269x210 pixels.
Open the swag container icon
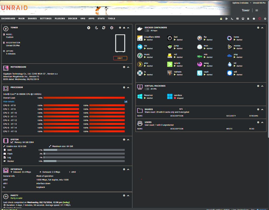click(200, 64)
